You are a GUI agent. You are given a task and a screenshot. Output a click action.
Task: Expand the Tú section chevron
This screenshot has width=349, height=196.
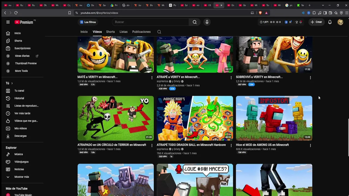click(12, 83)
